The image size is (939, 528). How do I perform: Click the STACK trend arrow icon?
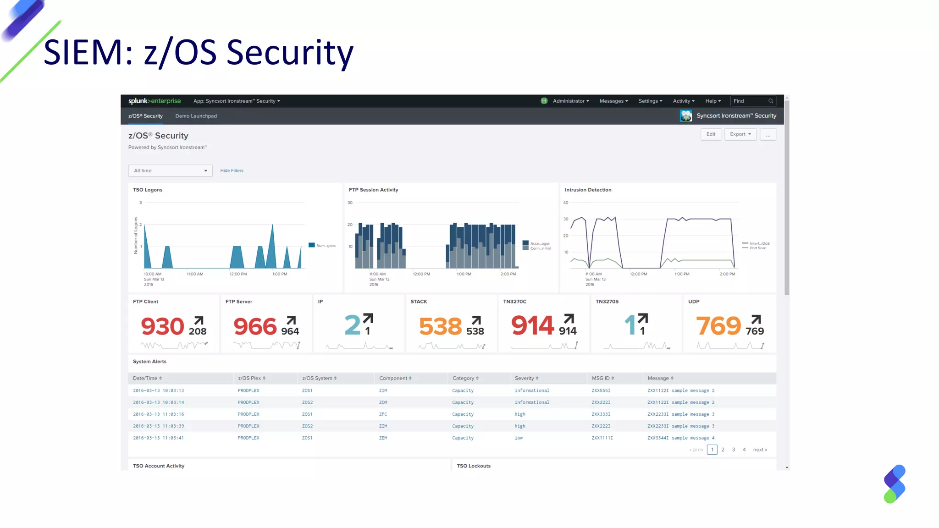click(476, 320)
